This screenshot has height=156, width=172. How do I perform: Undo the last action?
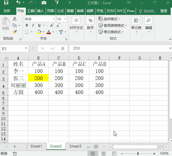18,3
